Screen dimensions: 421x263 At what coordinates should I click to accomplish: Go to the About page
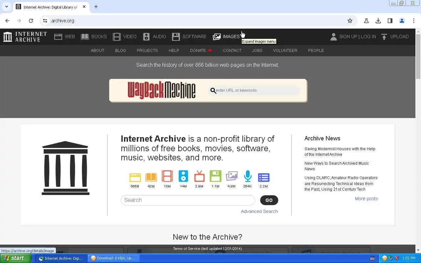[97, 50]
